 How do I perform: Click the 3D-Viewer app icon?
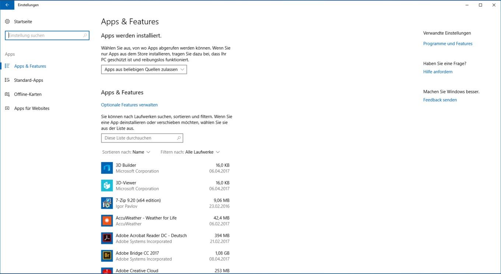(x=107, y=186)
